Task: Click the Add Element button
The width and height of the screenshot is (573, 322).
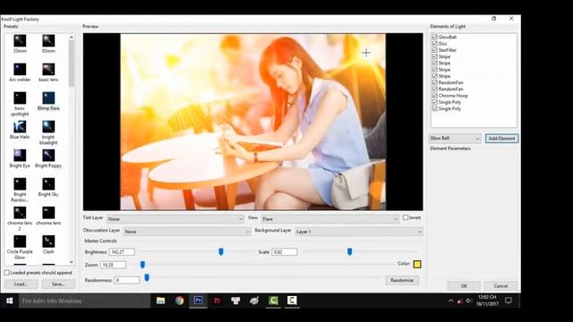Action: tap(501, 139)
